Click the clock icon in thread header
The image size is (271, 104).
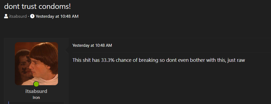point(32,16)
